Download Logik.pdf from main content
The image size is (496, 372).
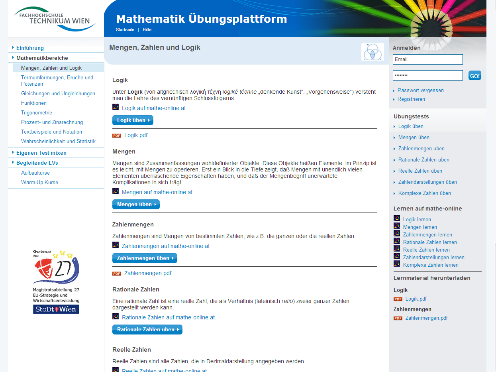click(136, 135)
